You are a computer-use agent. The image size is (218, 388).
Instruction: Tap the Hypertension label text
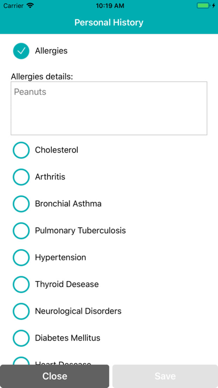pos(61,258)
